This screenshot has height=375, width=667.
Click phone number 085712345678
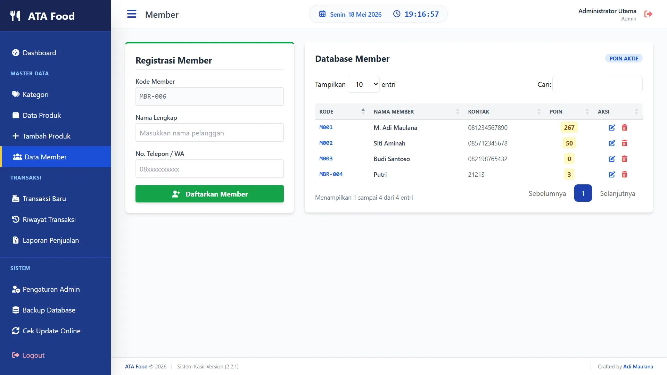[487, 143]
